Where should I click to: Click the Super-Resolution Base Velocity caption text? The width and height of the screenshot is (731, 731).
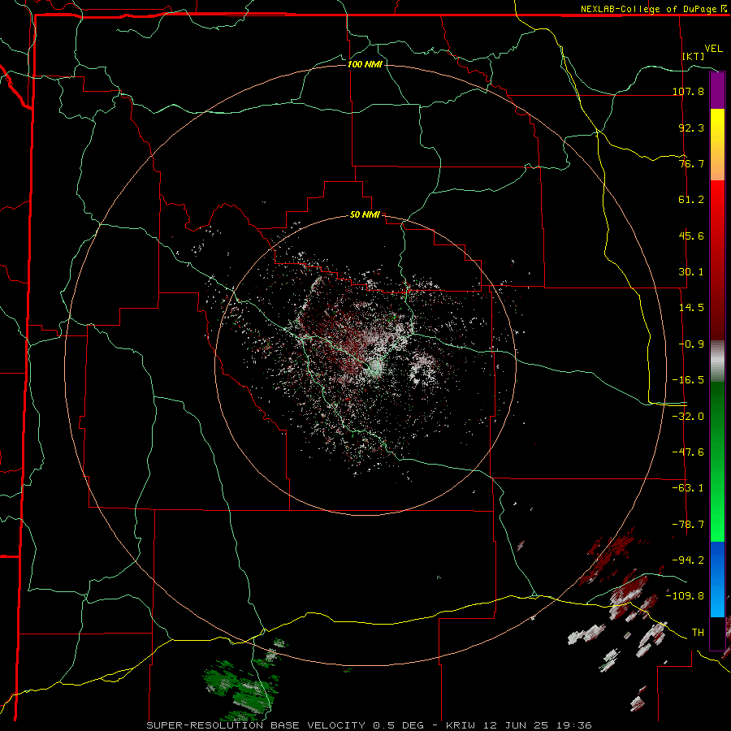(x=370, y=725)
